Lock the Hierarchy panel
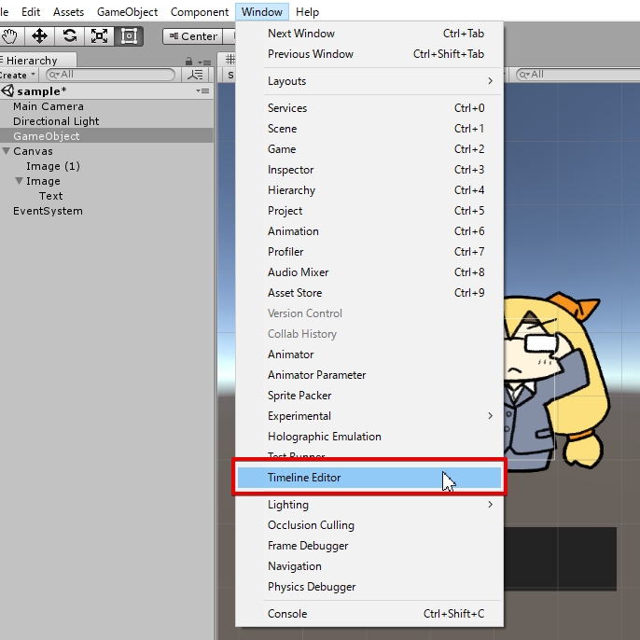Image resolution: width=640 pixels, height=640 pixels. pos(188,62)
